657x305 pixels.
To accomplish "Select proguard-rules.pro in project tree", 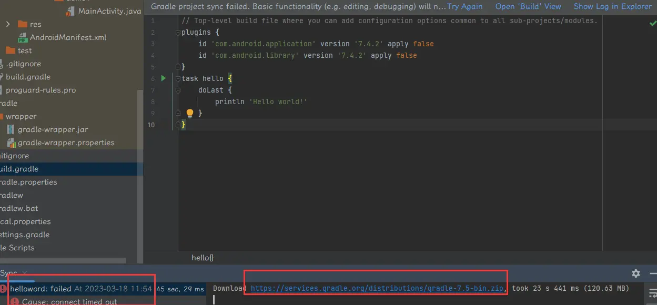I will click(x=41, y=90).
